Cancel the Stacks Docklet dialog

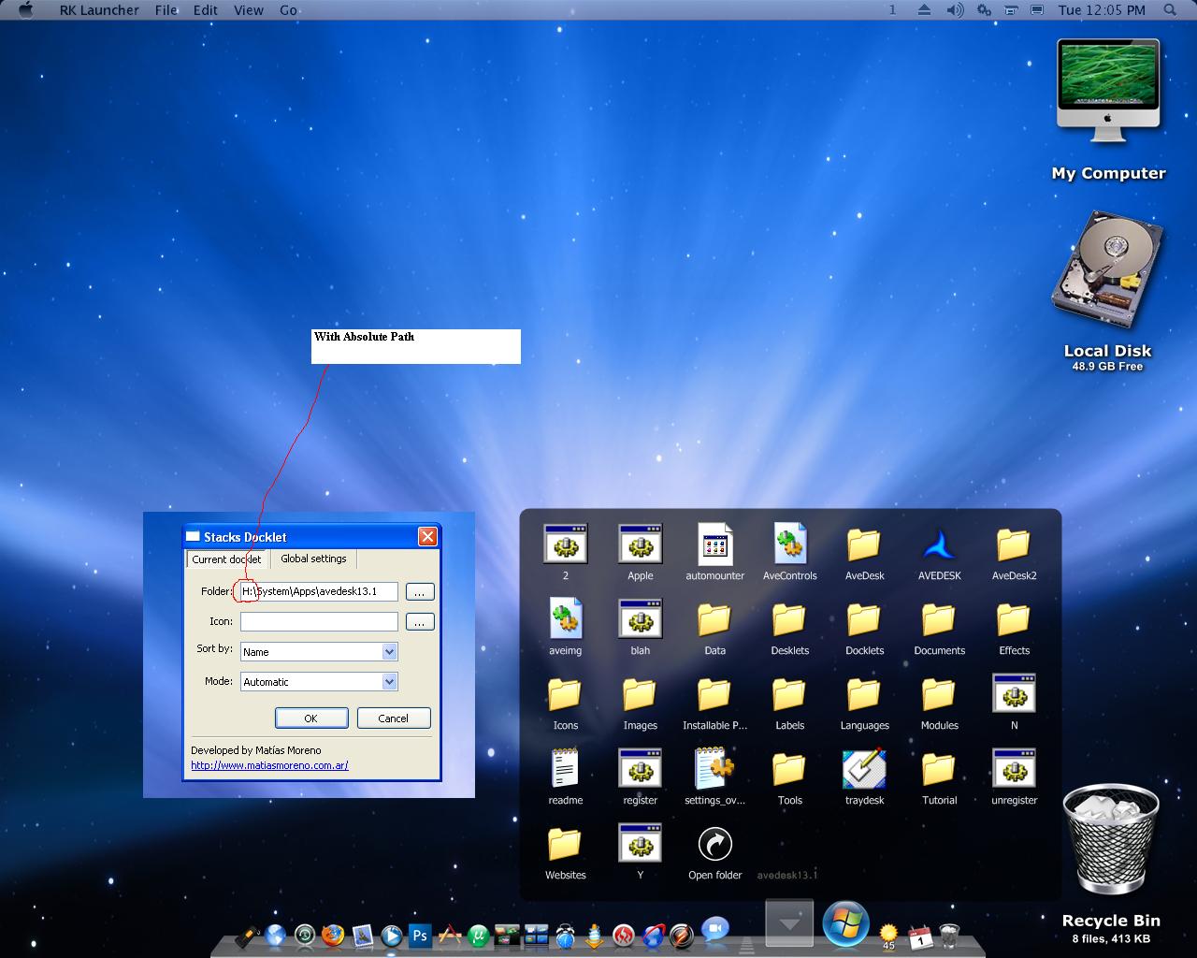[393, 718]
